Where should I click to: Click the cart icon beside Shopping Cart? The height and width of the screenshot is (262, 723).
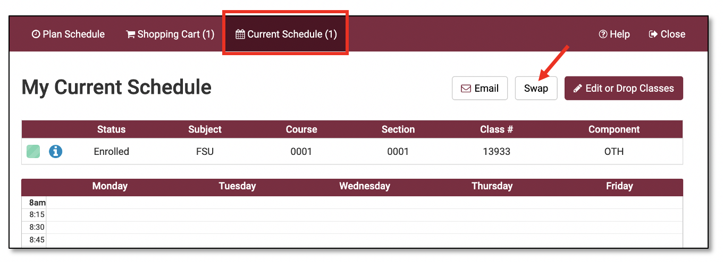pos(130,34)
